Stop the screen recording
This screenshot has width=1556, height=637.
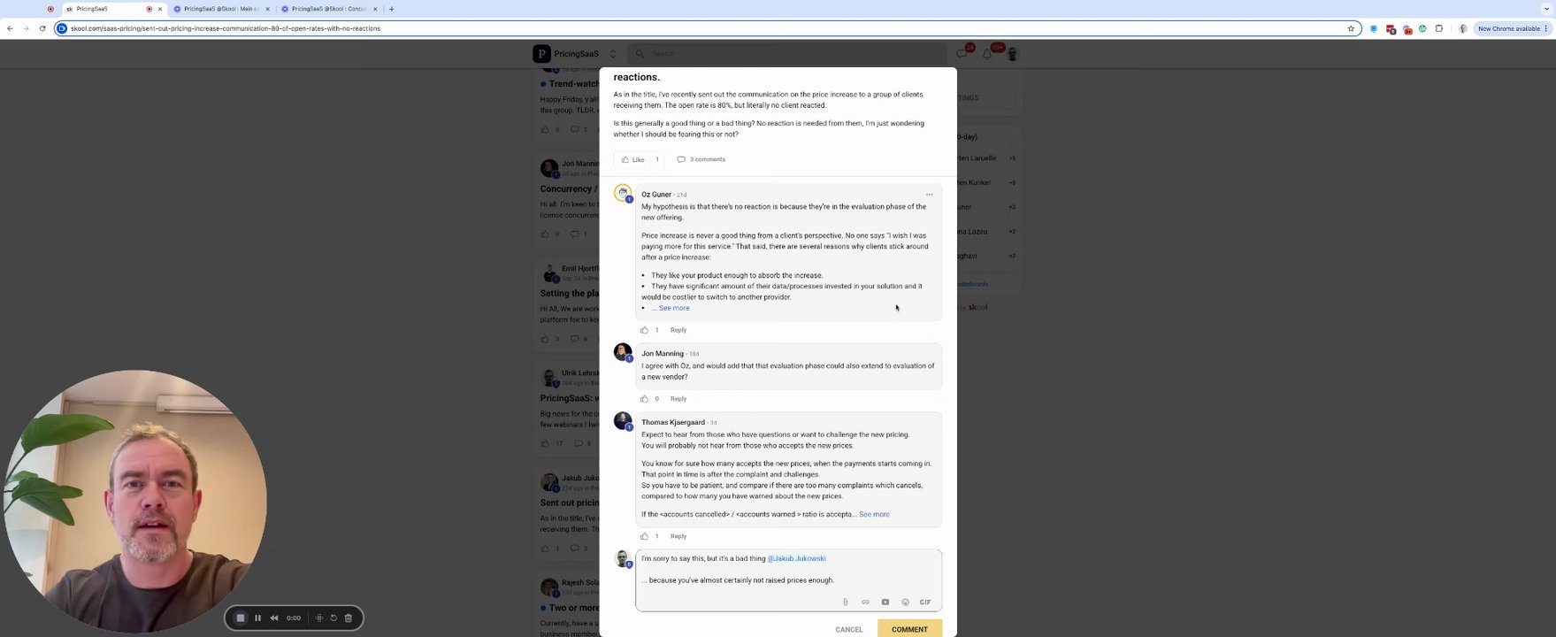[241, 618]
